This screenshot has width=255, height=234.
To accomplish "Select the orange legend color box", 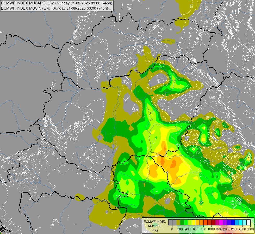I will coord(202,223).
